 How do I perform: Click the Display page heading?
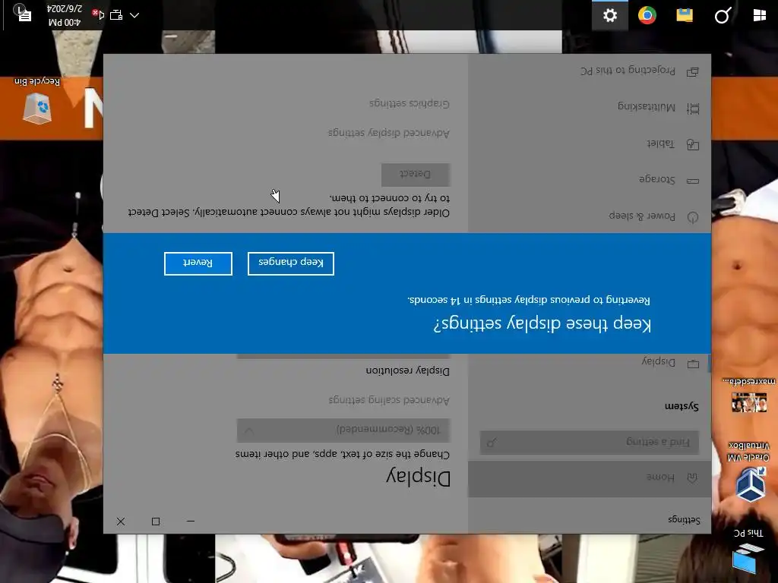click(x=419, y=477)
